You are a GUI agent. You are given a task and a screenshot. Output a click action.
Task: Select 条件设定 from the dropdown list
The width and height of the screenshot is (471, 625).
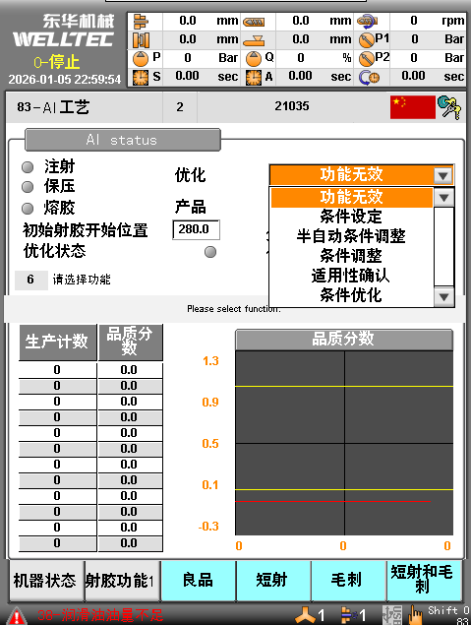pos(352,217)
